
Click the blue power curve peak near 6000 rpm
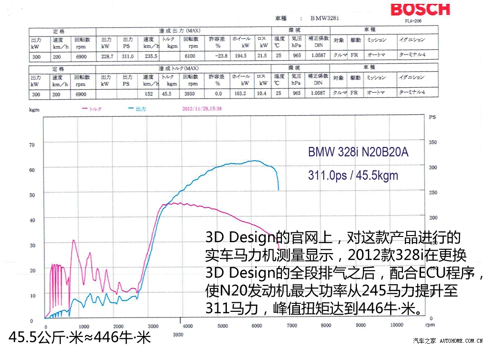255,161
